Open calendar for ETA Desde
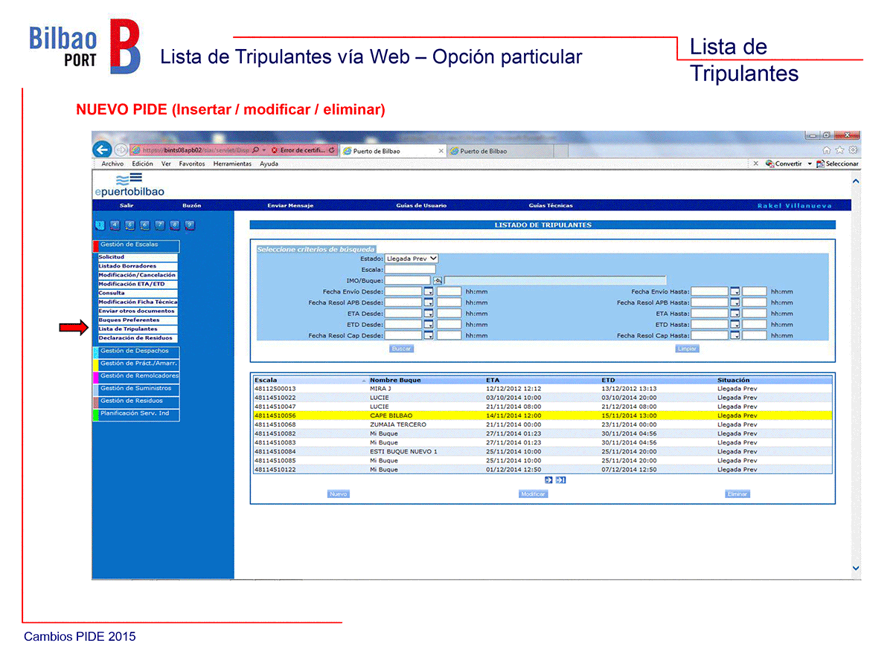This screenshot has height=669, width=893. tap(429, 314)
